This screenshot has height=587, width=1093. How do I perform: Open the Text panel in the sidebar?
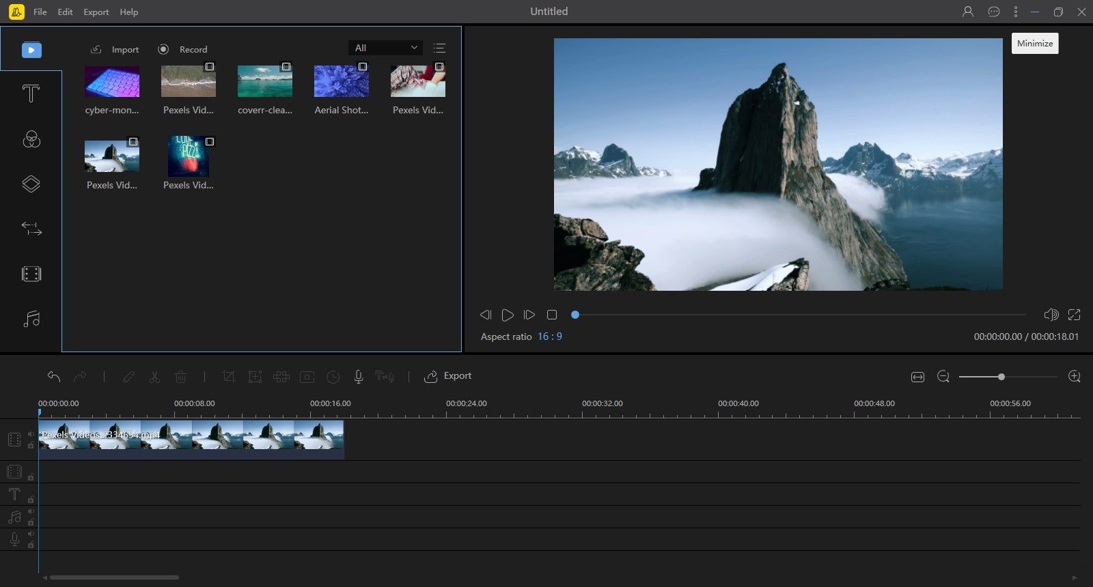(x=31, y=94)
